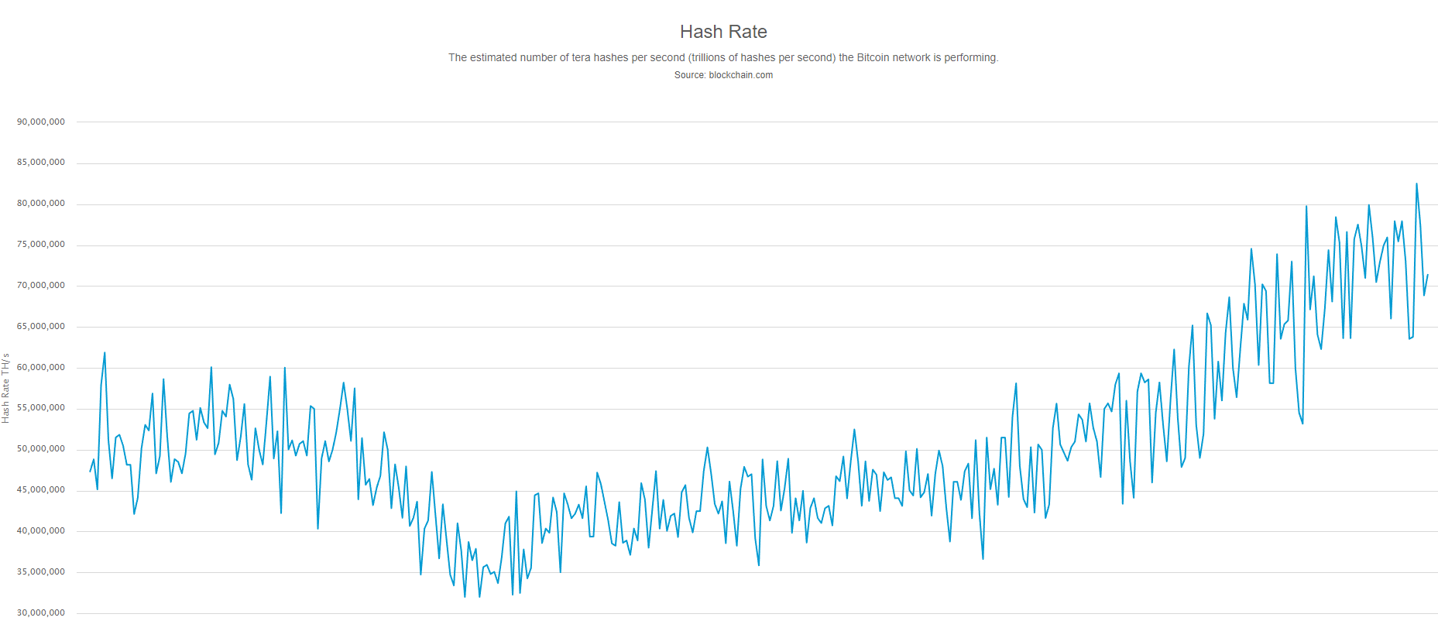Click the rightmost end point of the line

tap(1427, 275)
